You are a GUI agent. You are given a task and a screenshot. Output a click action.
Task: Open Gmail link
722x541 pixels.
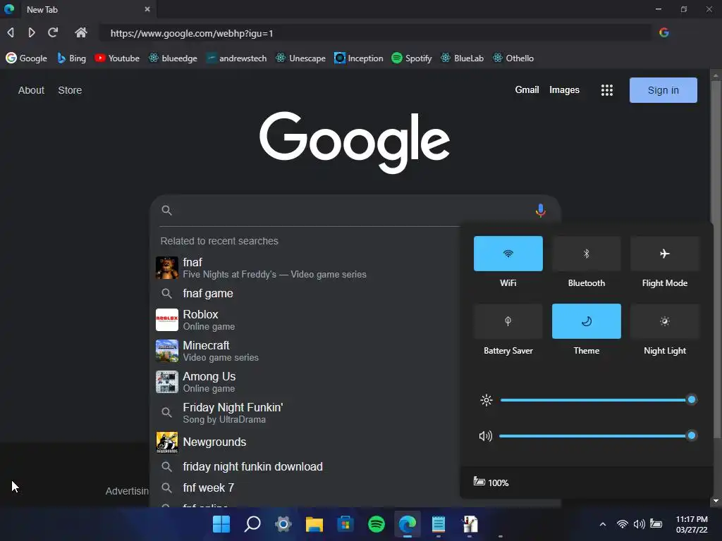click(x=527, y=89)
